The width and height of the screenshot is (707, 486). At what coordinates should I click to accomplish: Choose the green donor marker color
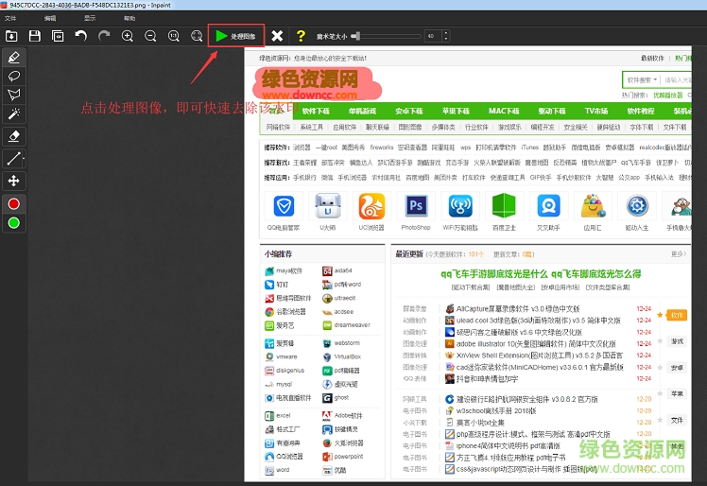coord(14,223)
